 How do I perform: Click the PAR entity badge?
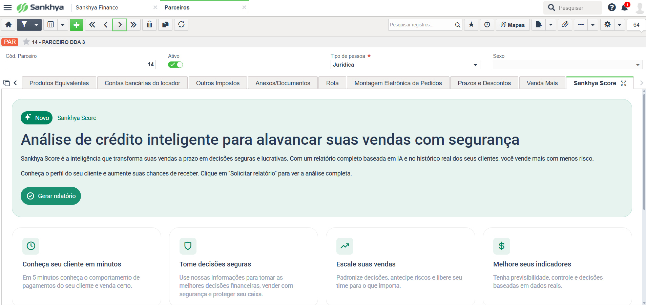pos(10,42)
